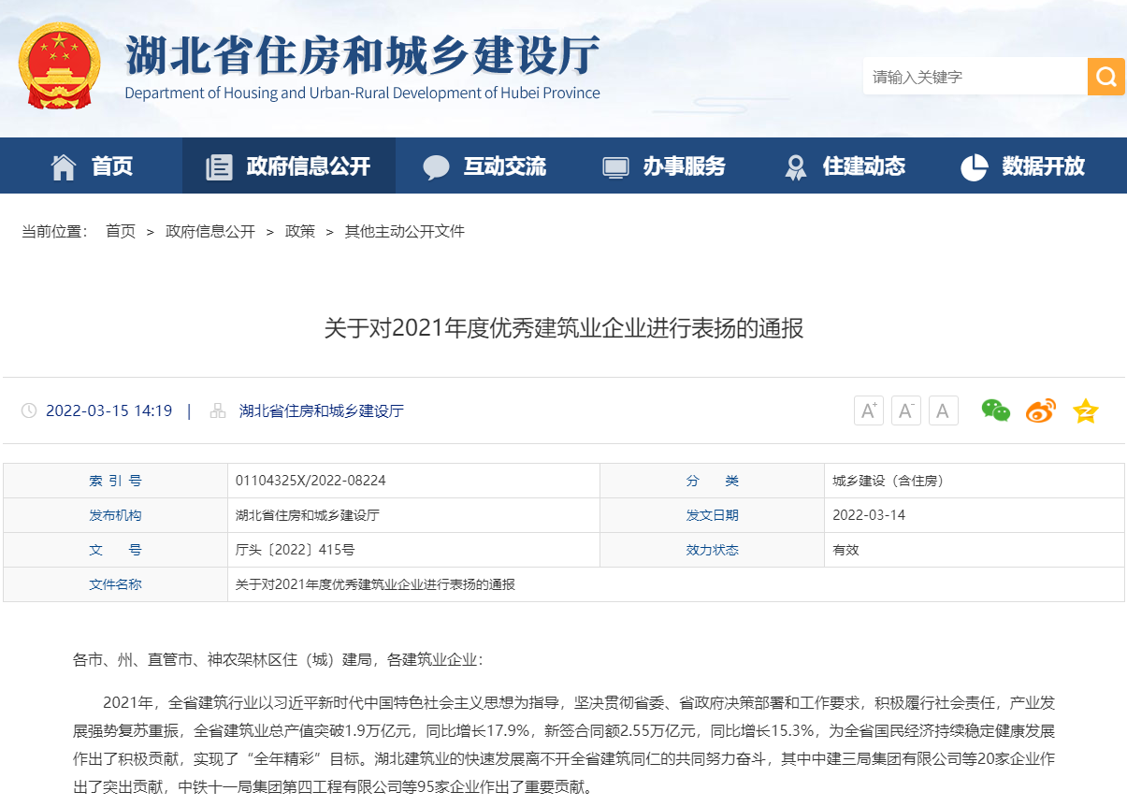1127x806 pixels.
Task: Open 政府信息公开 navigation tab
Action: (289, 166)
